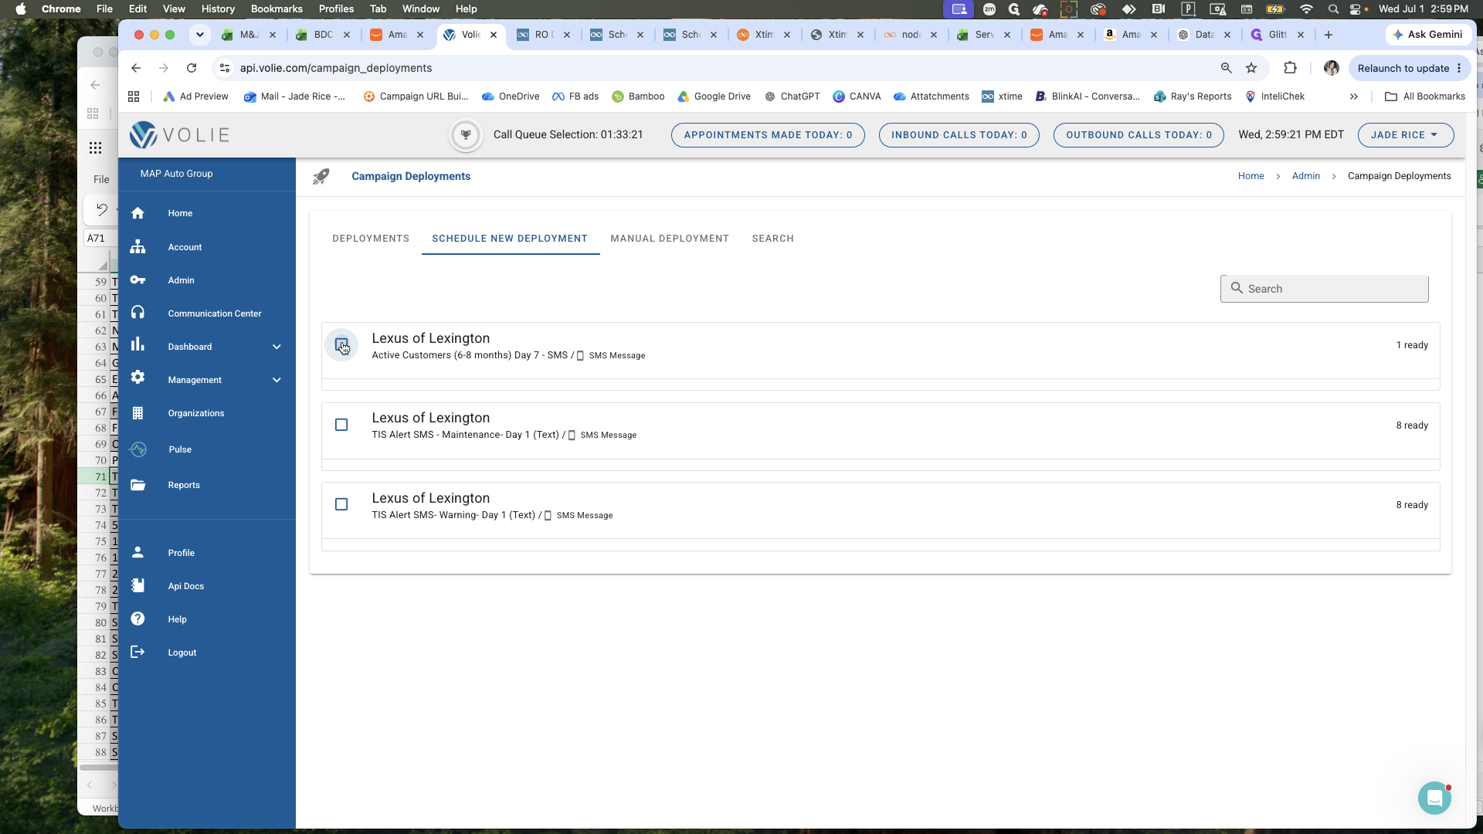Open Reports folder icon

tap(137, 485)
